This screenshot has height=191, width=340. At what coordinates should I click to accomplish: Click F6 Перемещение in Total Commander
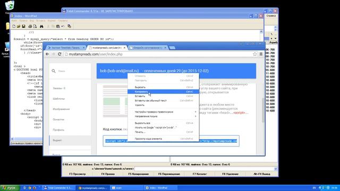click(169, 174)
